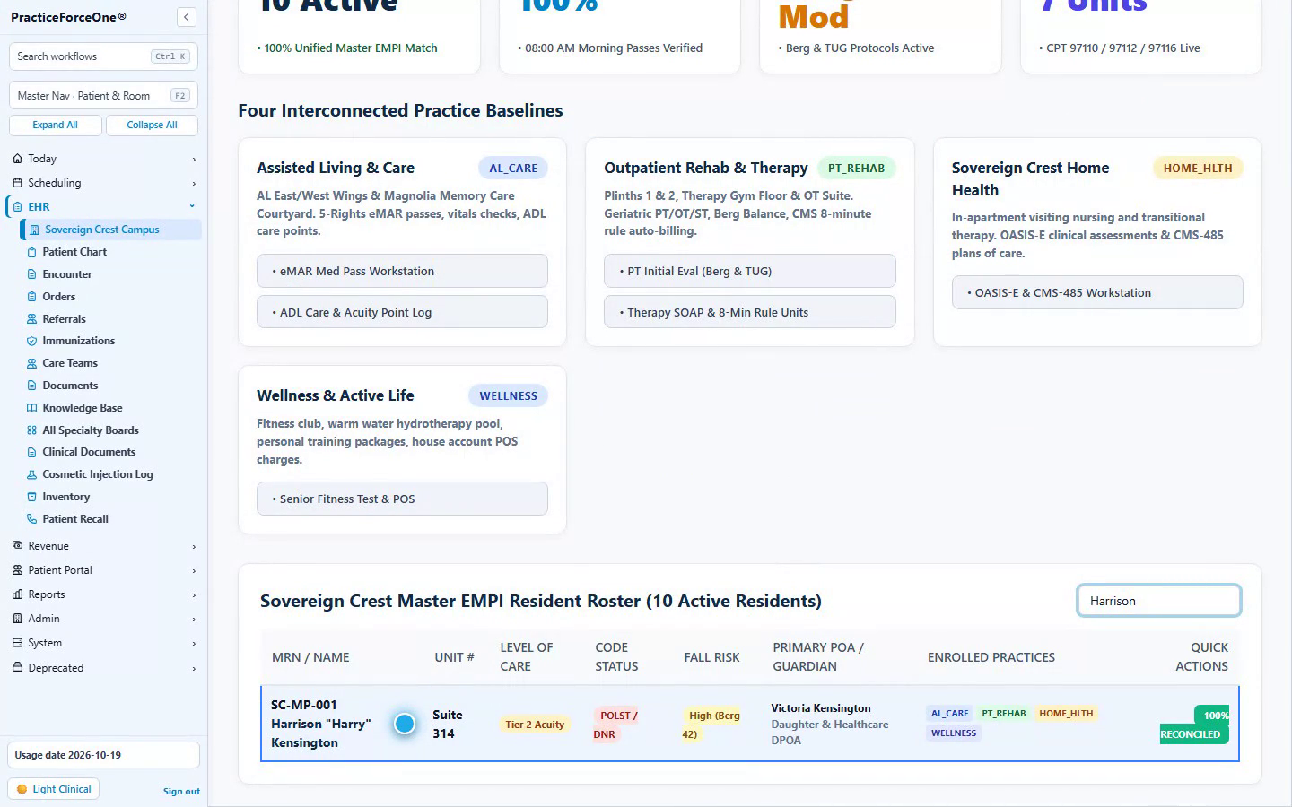Expand the Scheduling section chevron

pos(193,184)
